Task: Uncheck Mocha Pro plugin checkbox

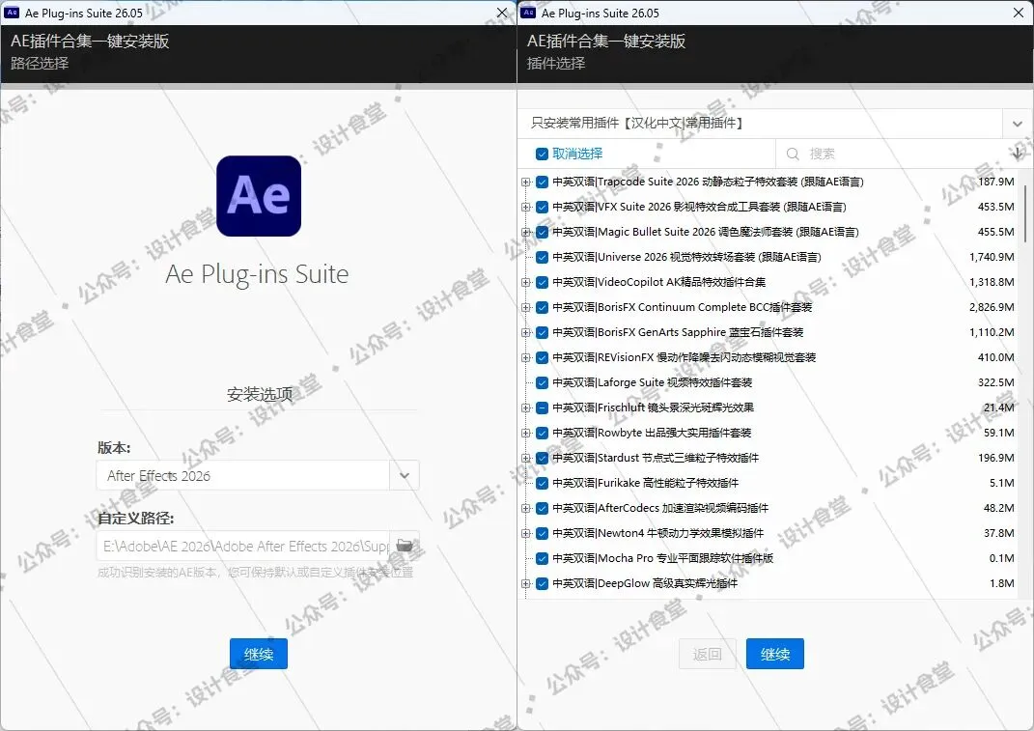Action: [542, 558]
